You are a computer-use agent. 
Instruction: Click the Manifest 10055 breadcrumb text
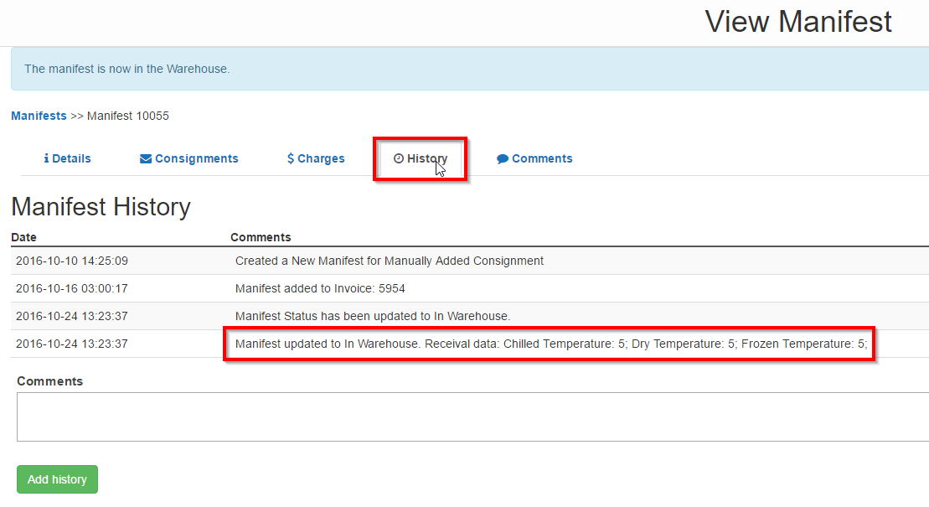128,116
